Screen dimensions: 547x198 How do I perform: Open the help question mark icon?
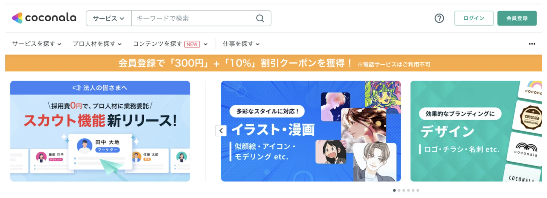[439, 18]
